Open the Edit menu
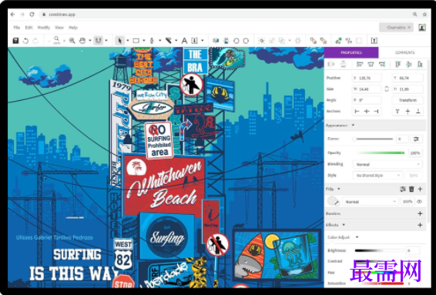The height and width of the screenshot is (295, 436). click(x=29, y=27)
